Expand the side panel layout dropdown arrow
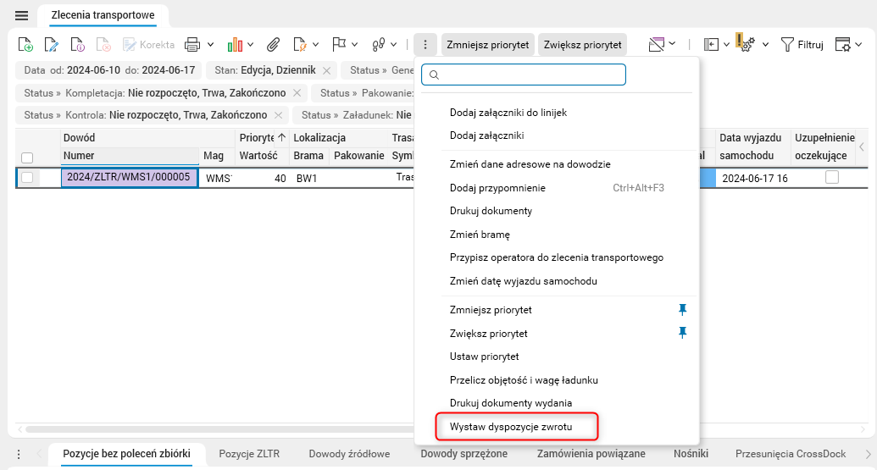This screenshot has width=877, height=470. [726, 45]
